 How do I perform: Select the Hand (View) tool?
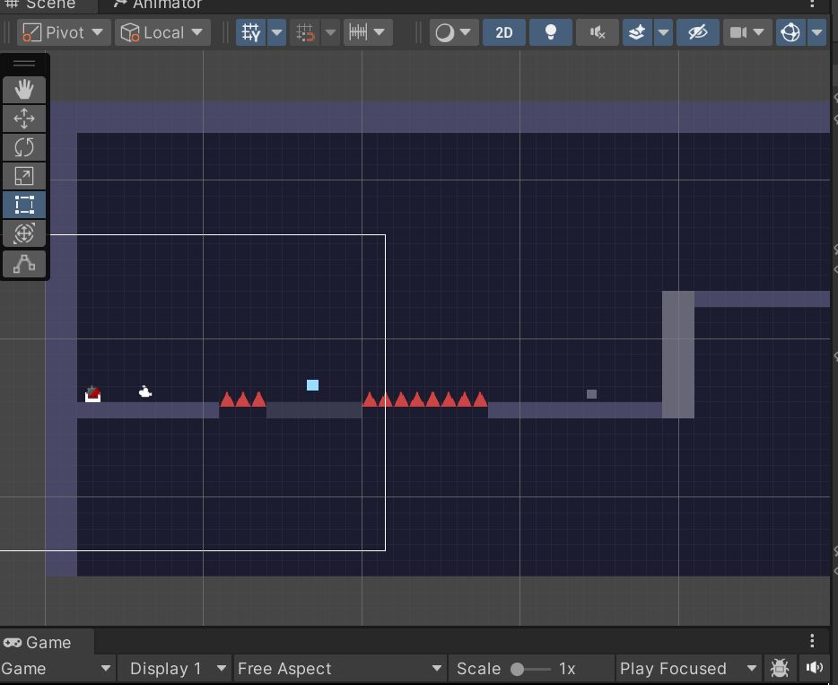point(24,89)
